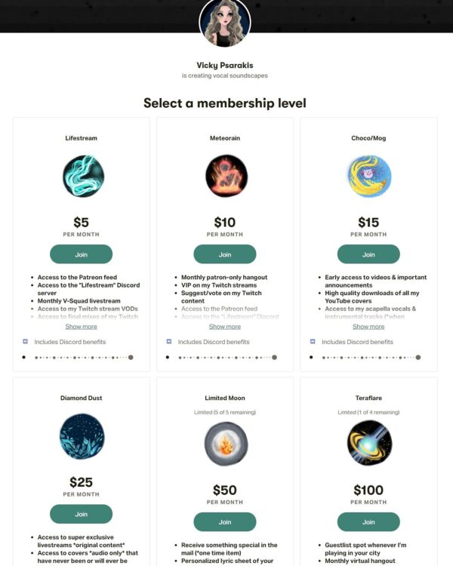Join the $15 Choco/Mog membership
The height and width of the screenshot is (566, 453).
pyautogui.click(x=368, y=254)
